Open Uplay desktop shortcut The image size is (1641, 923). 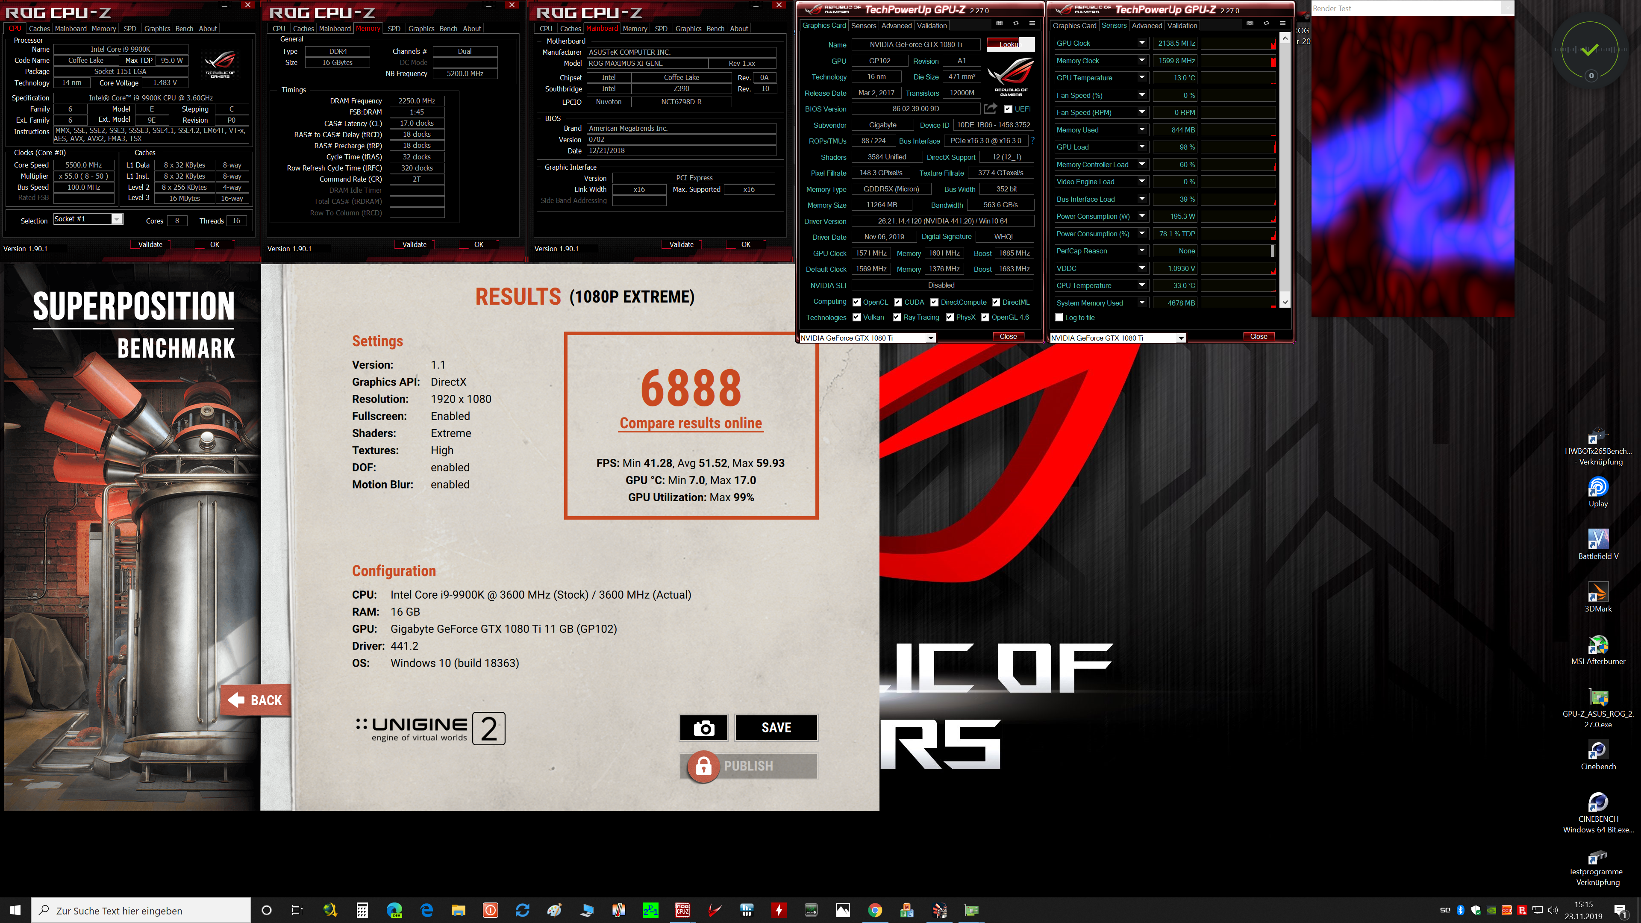(1598, 492)
